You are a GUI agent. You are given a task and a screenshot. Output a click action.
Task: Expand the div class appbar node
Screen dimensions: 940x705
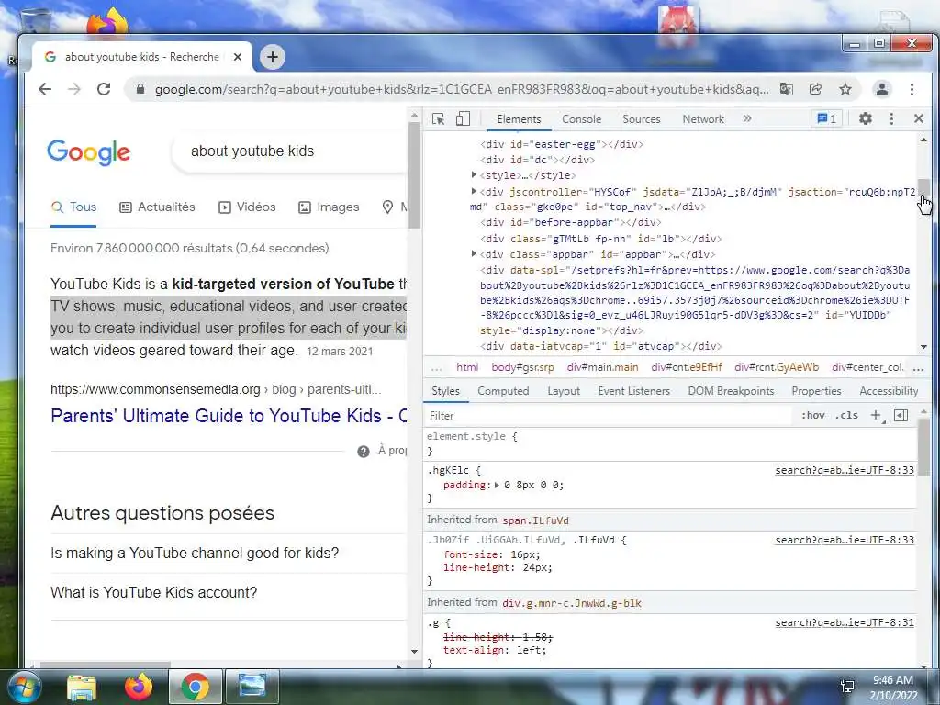click(474, 254)
